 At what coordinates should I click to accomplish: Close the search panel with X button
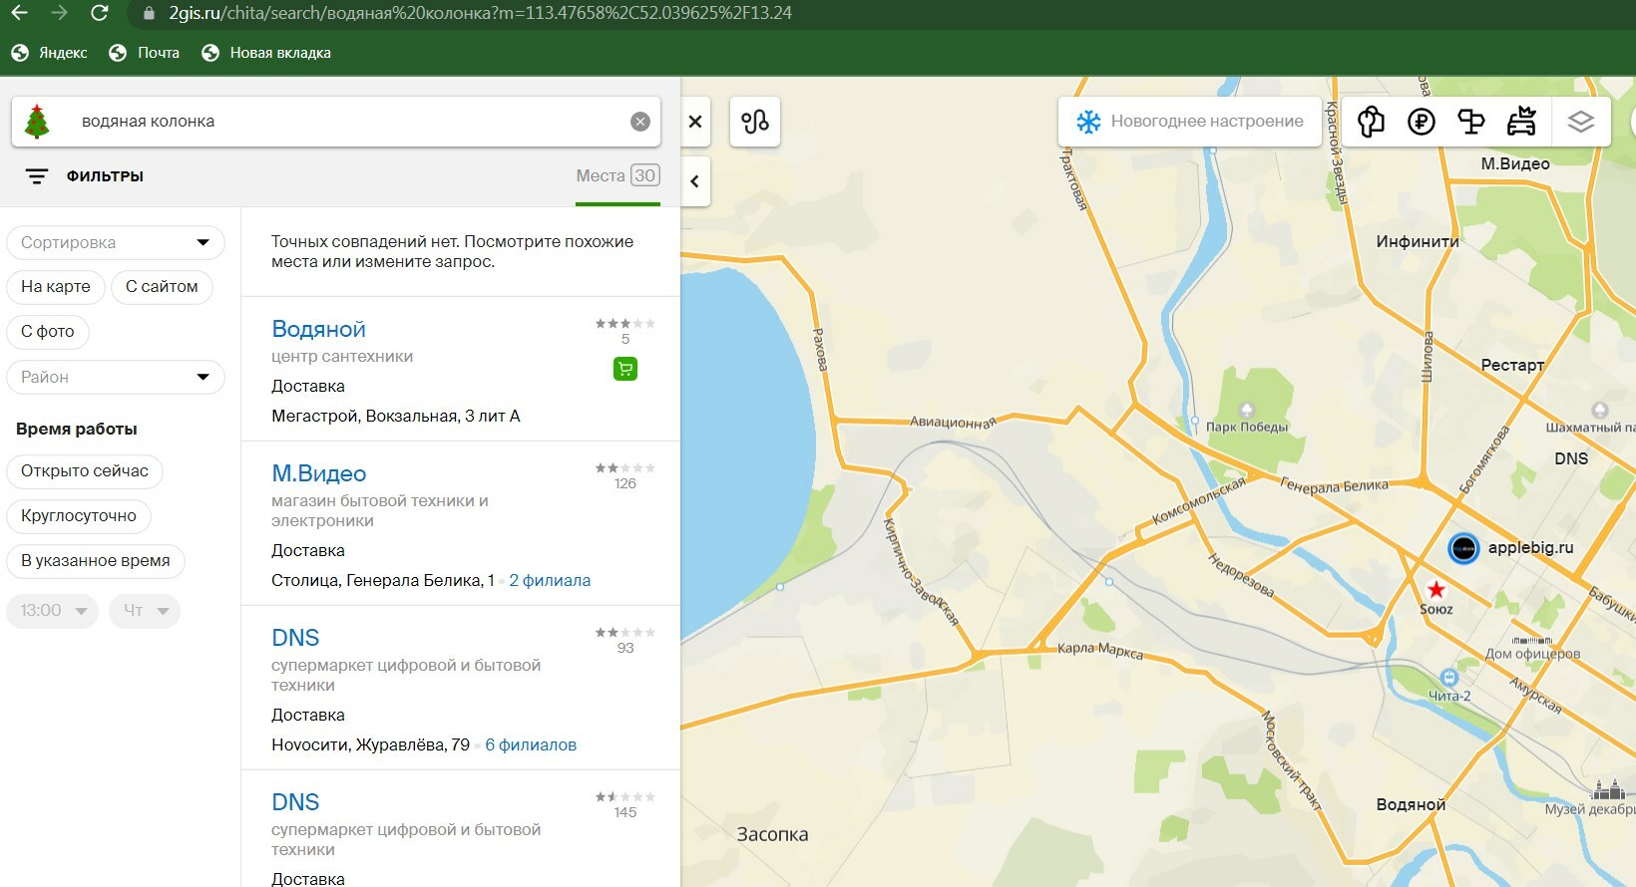click(695, 122)
